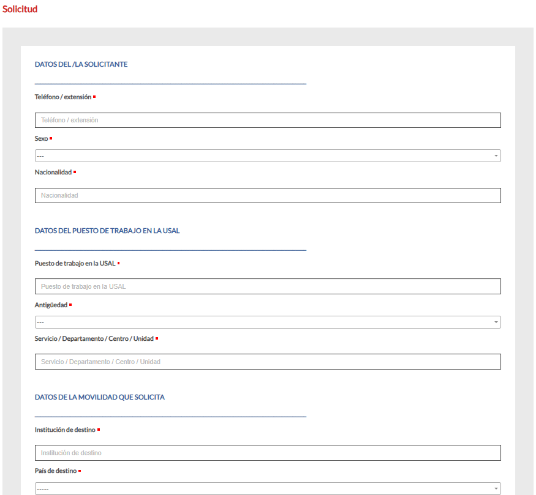The width and height of the screenshot is (536, 495).
Task: Click the Servicio / Departamento / Centro / Unidad input
Action: tap(268, 362)
